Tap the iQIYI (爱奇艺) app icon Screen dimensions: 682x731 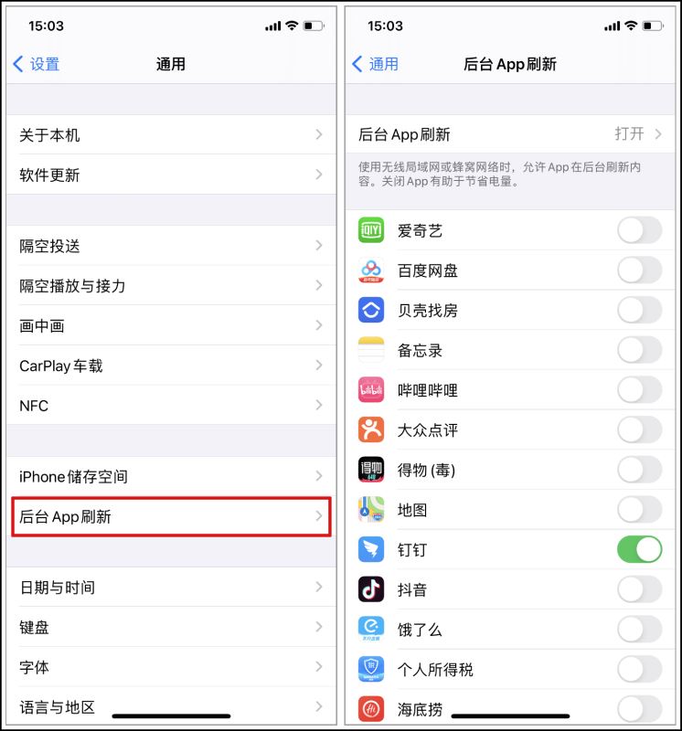tap(371, 230)
